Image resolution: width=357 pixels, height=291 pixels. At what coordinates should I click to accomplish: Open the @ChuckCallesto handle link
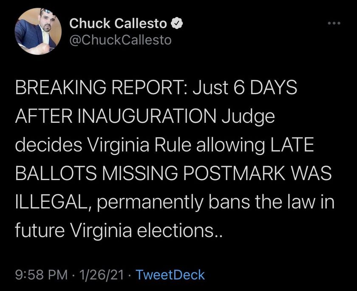pyautogui.click(x=120, y=40)
